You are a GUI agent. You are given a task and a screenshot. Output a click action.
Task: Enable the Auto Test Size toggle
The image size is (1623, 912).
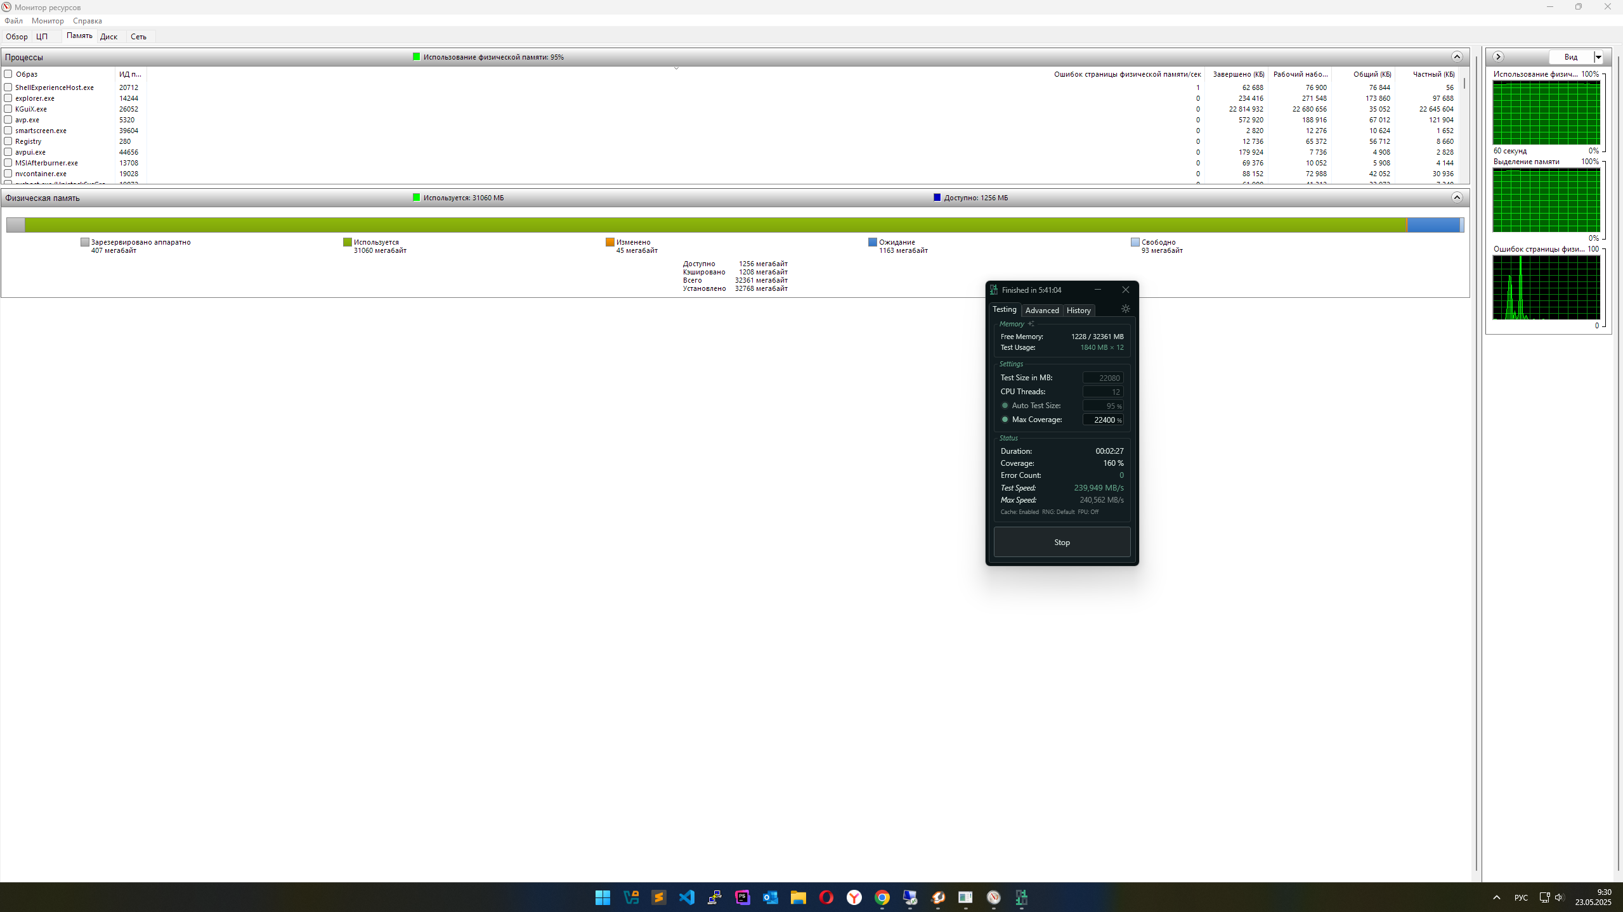click(1005, 406)
